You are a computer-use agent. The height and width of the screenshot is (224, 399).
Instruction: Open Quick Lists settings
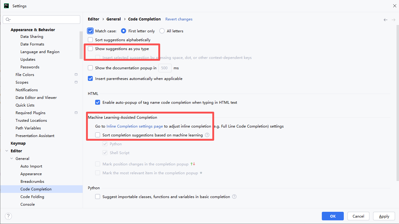click(25, 105)
